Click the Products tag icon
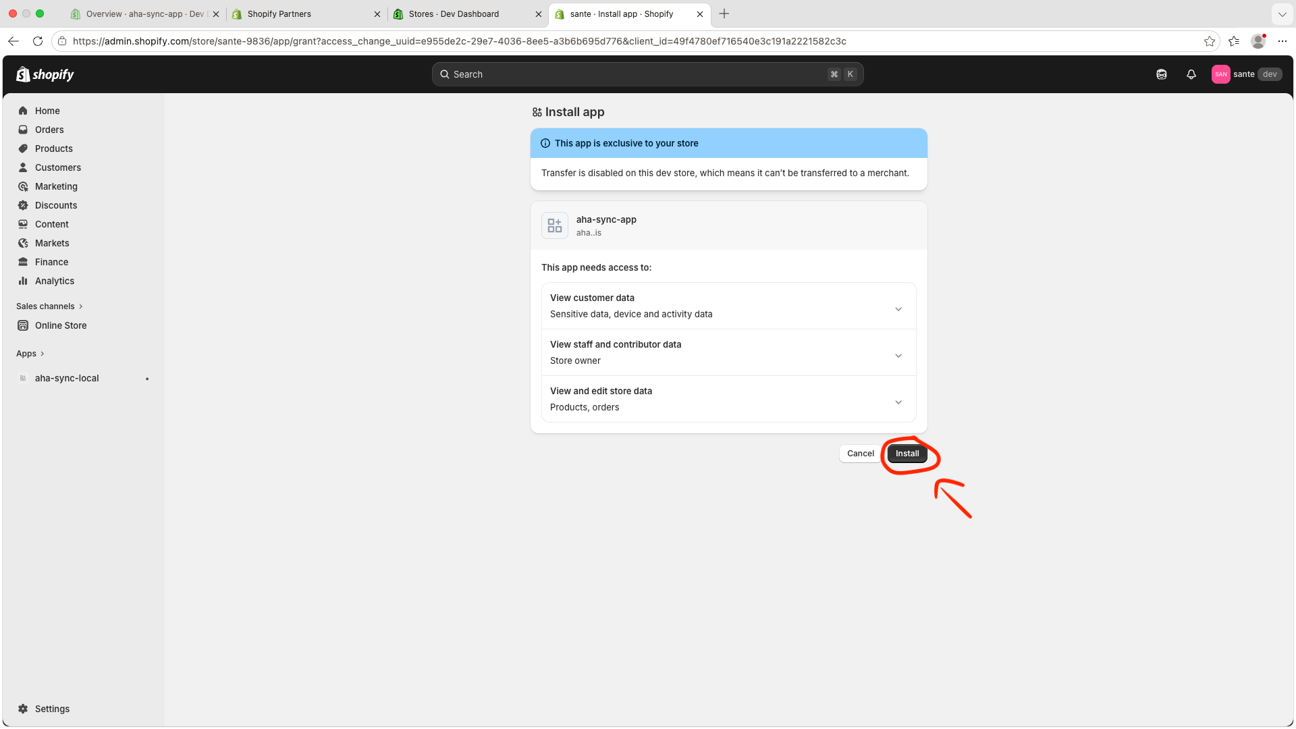This screenshot has width=1296, height=729. click(23, 148)
